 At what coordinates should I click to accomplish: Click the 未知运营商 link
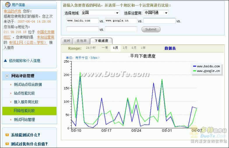pyautogui.click(x=46, y=37)
